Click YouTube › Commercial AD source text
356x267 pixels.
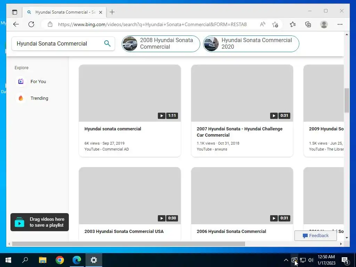pyautogui.click(x=106, y=149)
